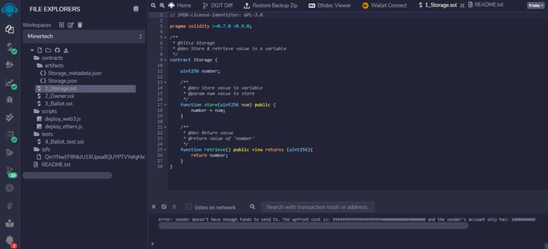Fold the contract Storage block at line 9
The image size is (548, 249).
point(165,60)
